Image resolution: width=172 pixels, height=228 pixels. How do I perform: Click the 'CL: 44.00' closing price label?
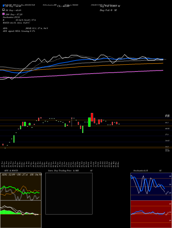[x=63, y=6]
